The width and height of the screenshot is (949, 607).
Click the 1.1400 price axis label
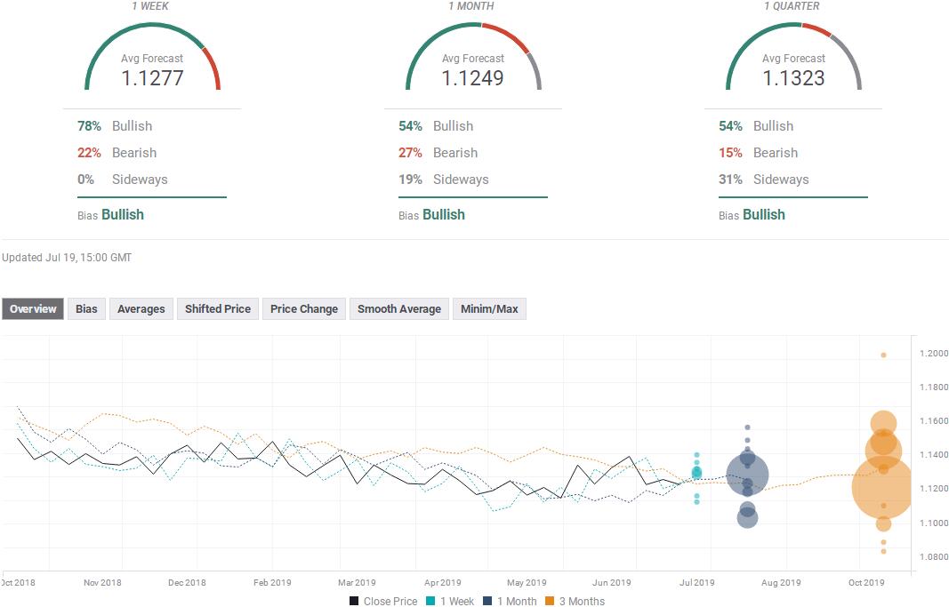coord(934,455)
